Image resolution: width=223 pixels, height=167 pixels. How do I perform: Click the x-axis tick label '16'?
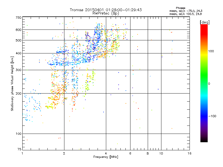click(190, 153)
